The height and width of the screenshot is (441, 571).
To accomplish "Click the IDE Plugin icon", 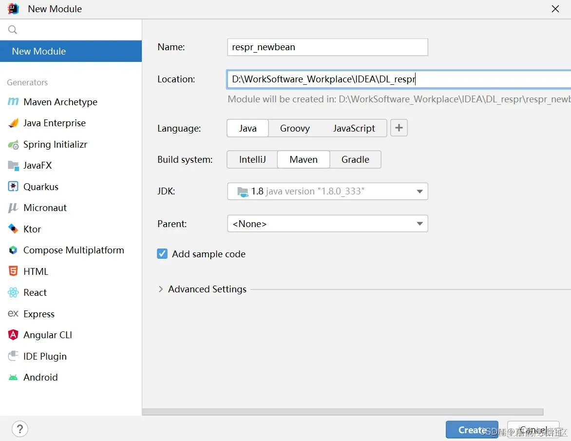I will coord(13,356).
